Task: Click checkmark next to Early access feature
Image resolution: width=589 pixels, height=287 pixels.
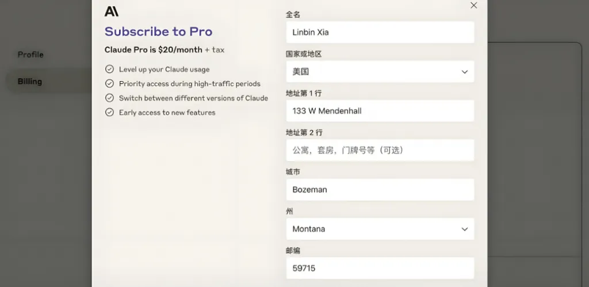Action: pos(109,112)
